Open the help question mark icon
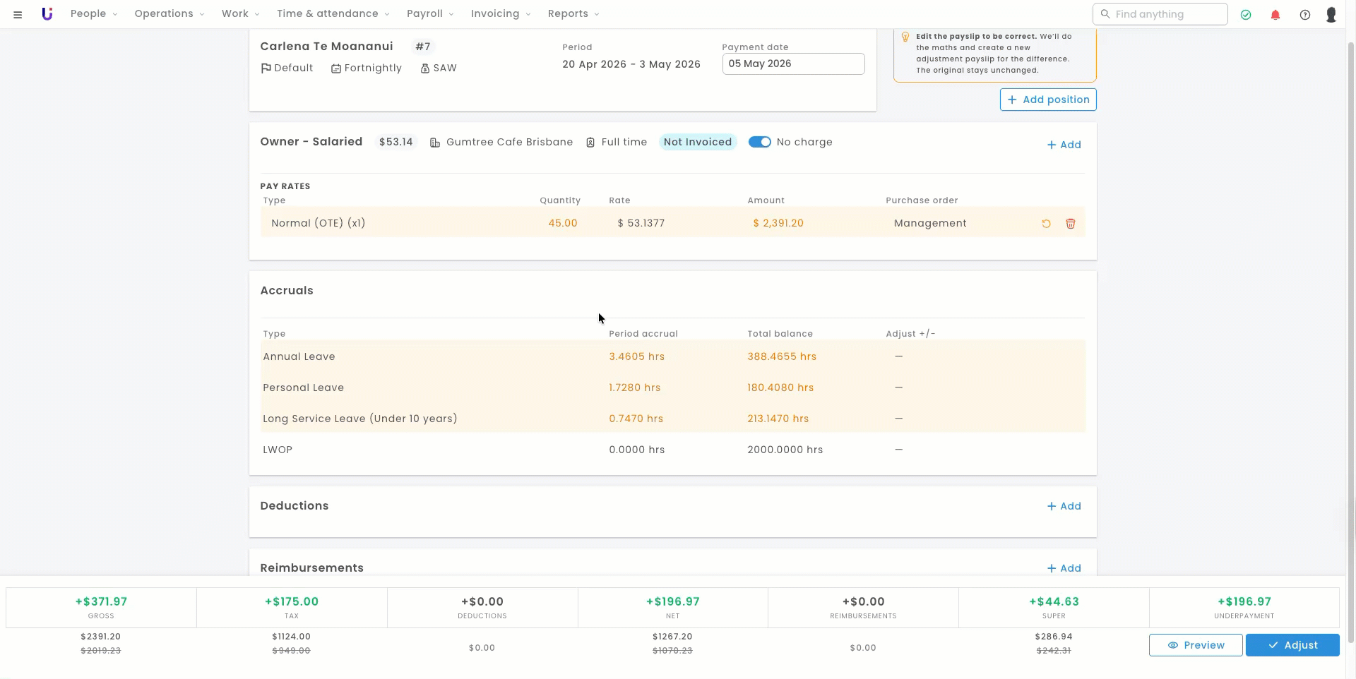 point(1305,14)
